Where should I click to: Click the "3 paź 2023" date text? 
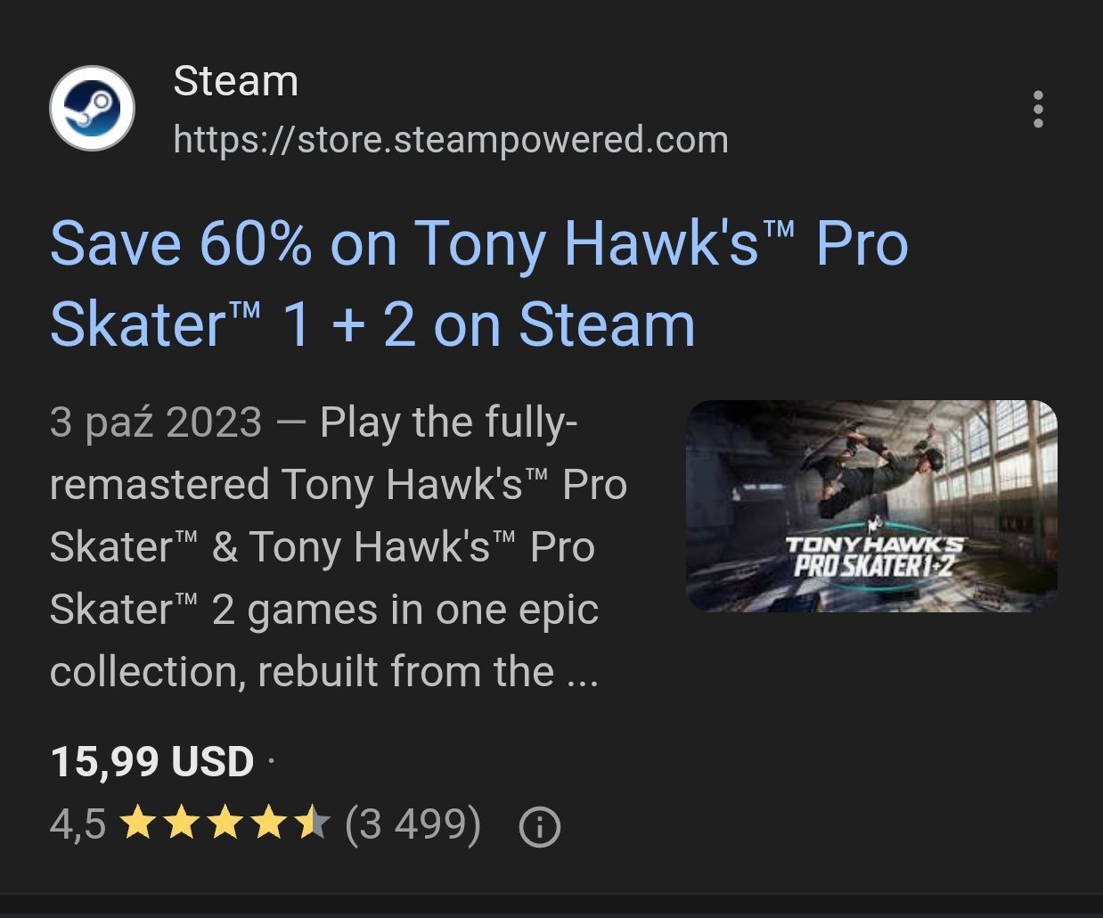pos(156,422)
